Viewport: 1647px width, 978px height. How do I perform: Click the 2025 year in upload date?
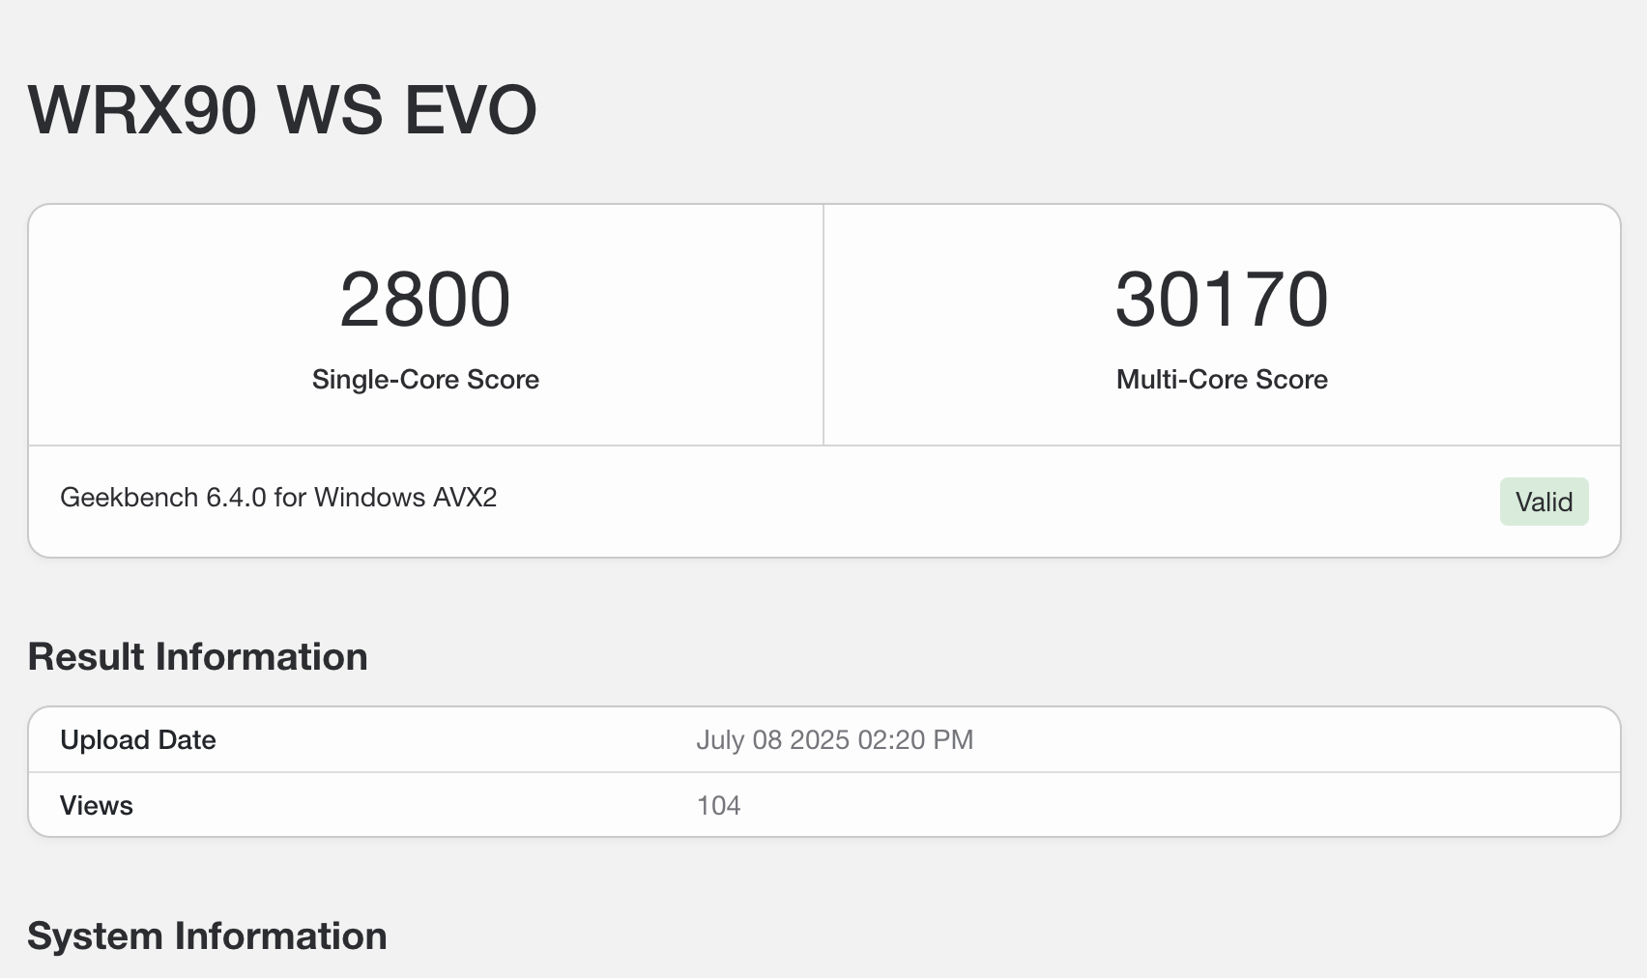pyautogui.click(x=820, y=740)
